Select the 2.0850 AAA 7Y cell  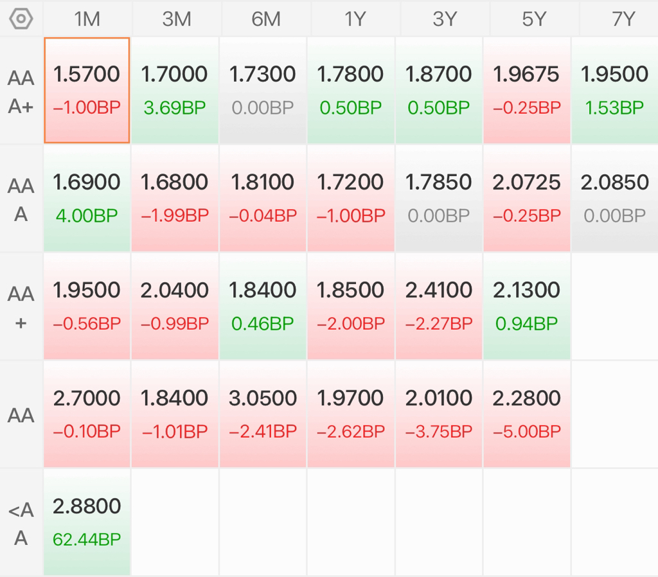click(614, 198)
